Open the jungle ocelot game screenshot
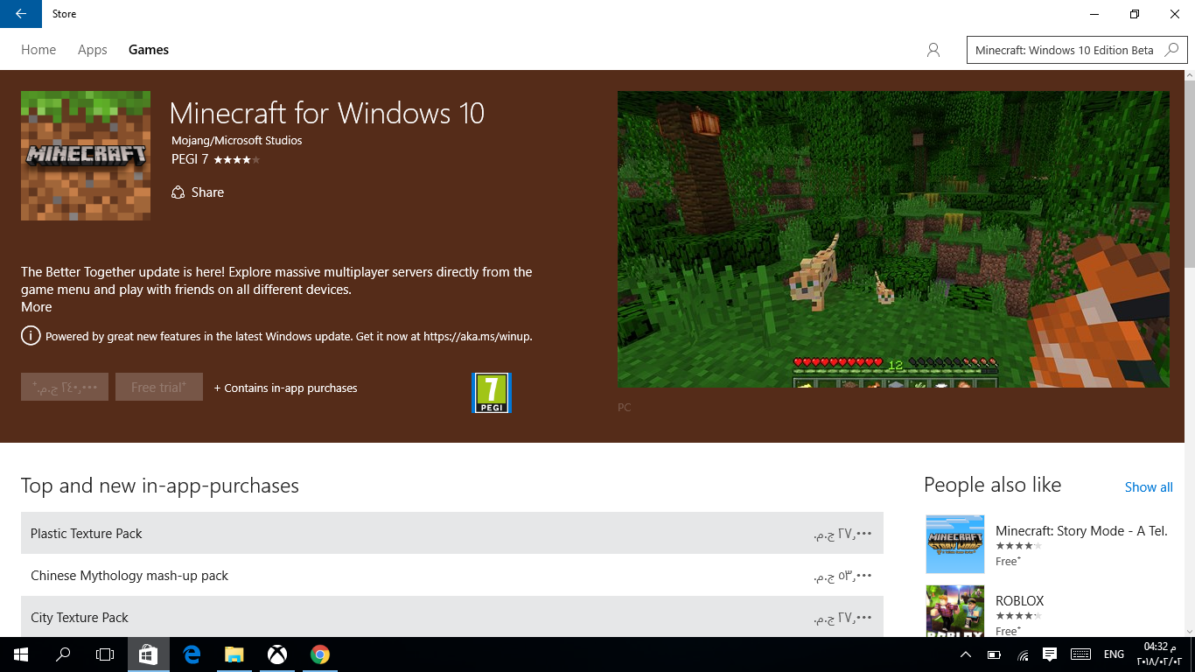Image resolution: width=1195 pixels, height=672 pixels. coord(893,239)
